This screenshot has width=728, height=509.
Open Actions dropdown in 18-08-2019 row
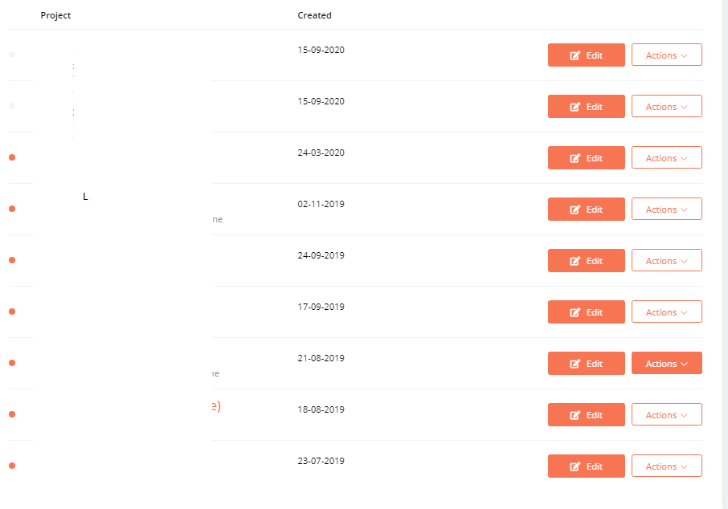(666, 414)
